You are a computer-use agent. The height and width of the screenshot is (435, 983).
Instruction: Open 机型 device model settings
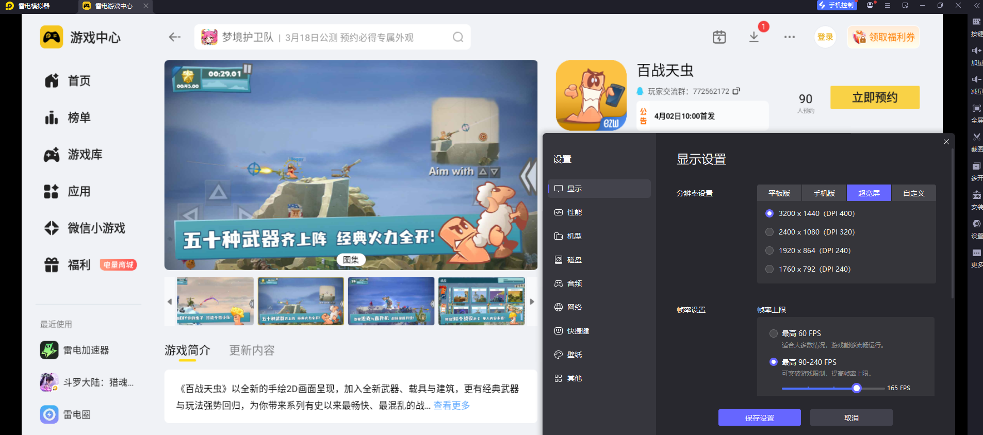point(599,236)
